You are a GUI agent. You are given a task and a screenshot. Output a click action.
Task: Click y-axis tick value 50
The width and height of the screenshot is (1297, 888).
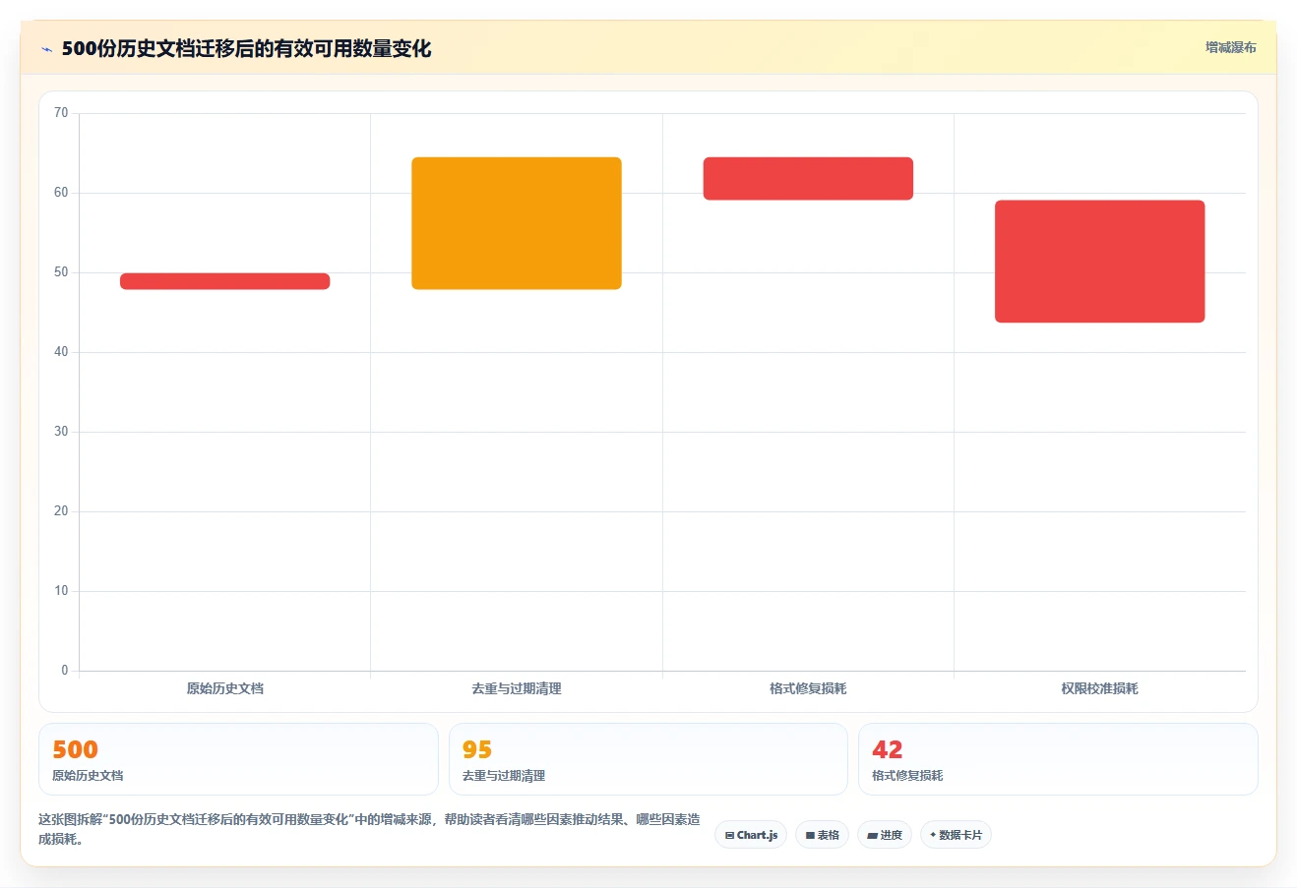61,272
